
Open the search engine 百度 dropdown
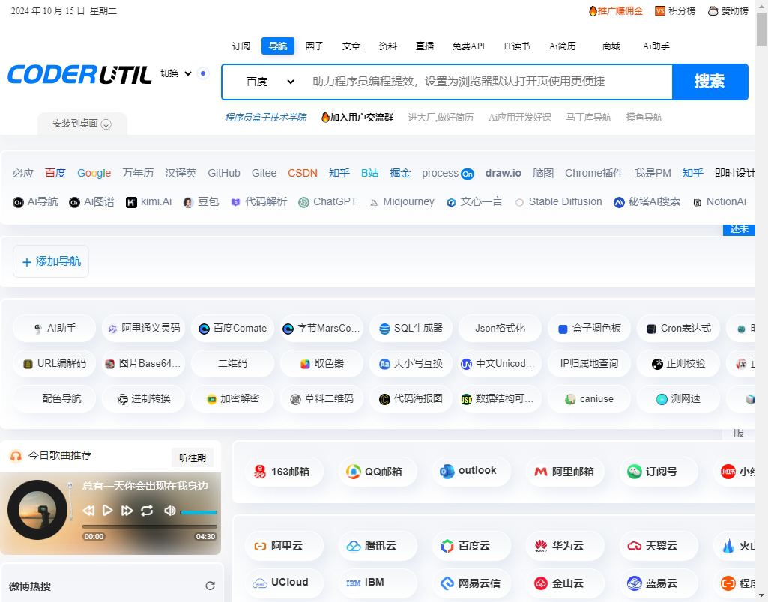coord(270,82)
